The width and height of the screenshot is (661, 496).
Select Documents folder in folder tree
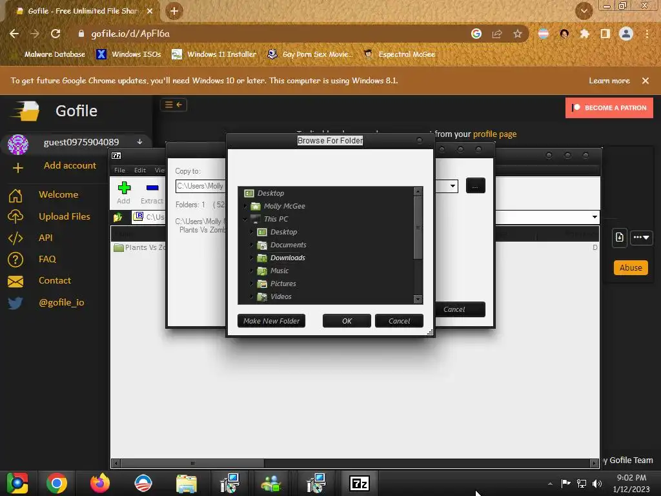[289, 245]
